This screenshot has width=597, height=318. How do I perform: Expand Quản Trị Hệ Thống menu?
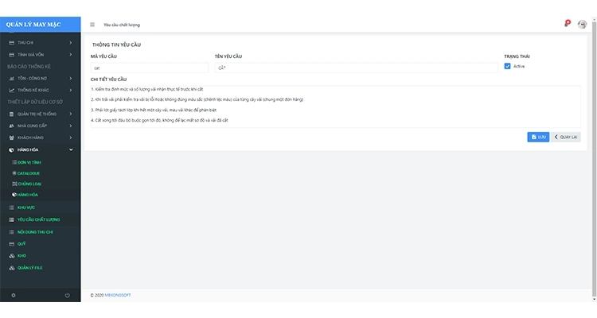[40, 114]
